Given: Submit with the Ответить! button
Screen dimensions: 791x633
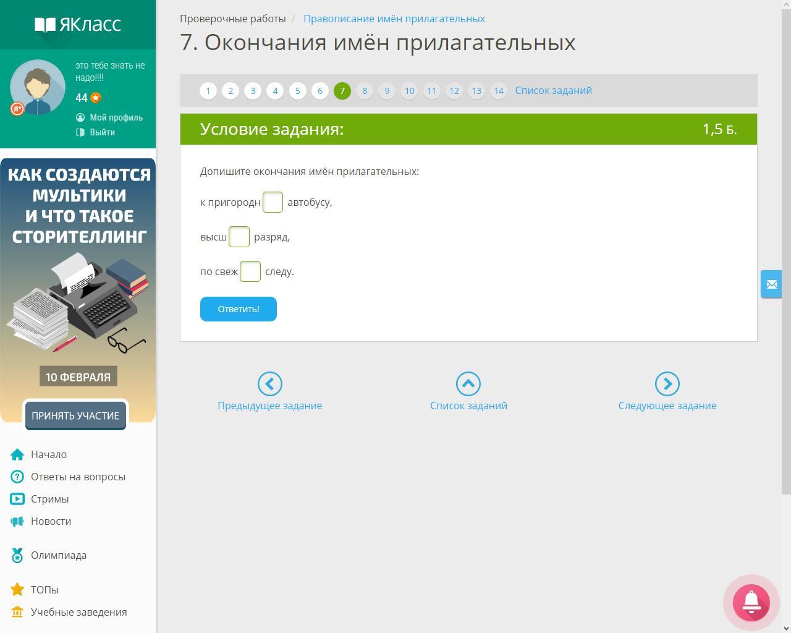Looking at the screenshot, I should pyautogui.click(x=239, y=309).
